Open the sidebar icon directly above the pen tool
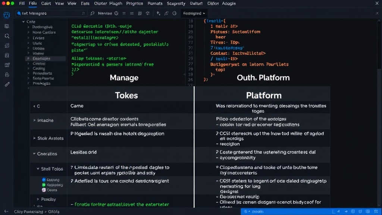 [7, 75]
